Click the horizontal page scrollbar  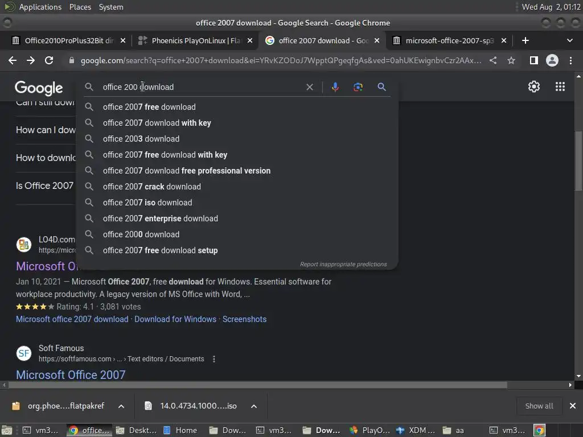point(258,385)
